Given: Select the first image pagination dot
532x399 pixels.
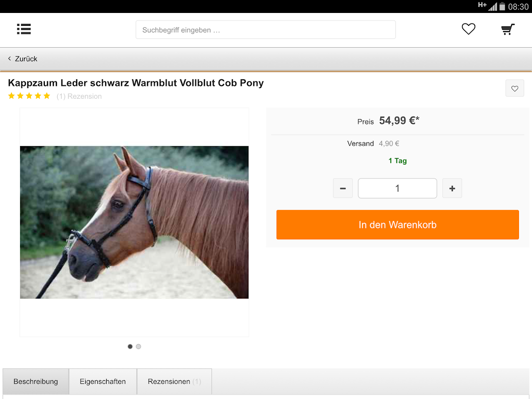Looking at the screenshot, I should tap(130, 347).
